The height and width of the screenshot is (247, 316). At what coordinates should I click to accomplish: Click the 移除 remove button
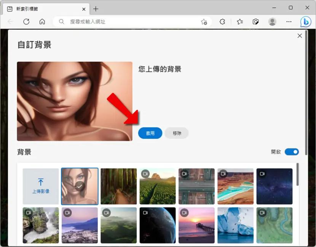pyautogui.click(x=177, y=133)
